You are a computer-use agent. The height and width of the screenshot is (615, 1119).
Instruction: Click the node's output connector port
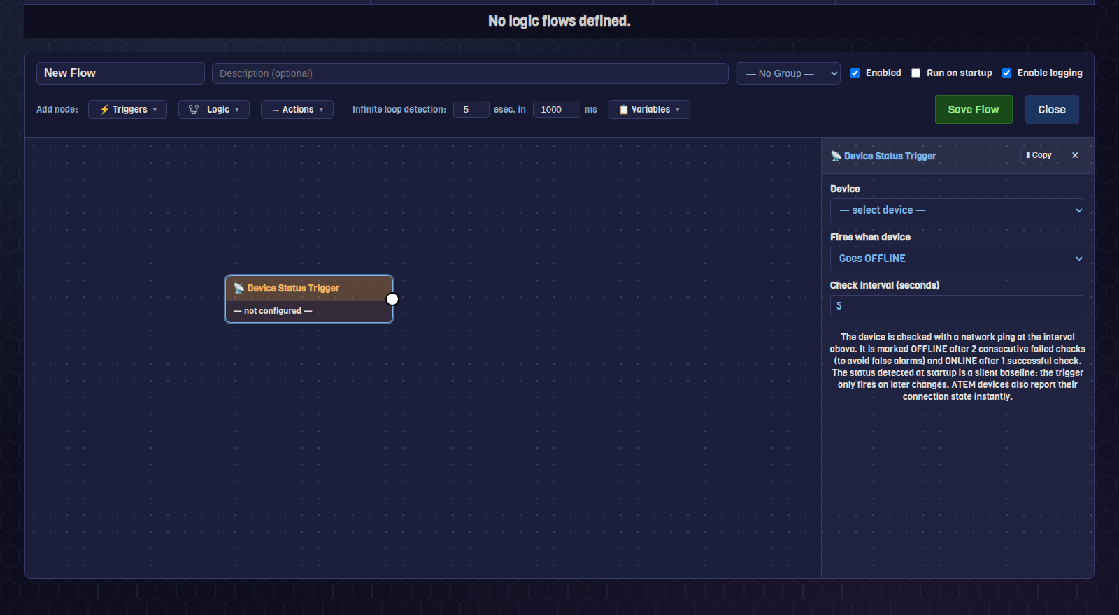392,299
